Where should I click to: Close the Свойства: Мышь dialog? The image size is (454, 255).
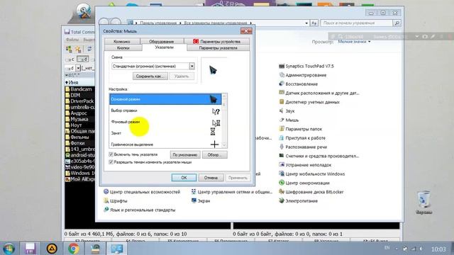click(x=246, y=31)
